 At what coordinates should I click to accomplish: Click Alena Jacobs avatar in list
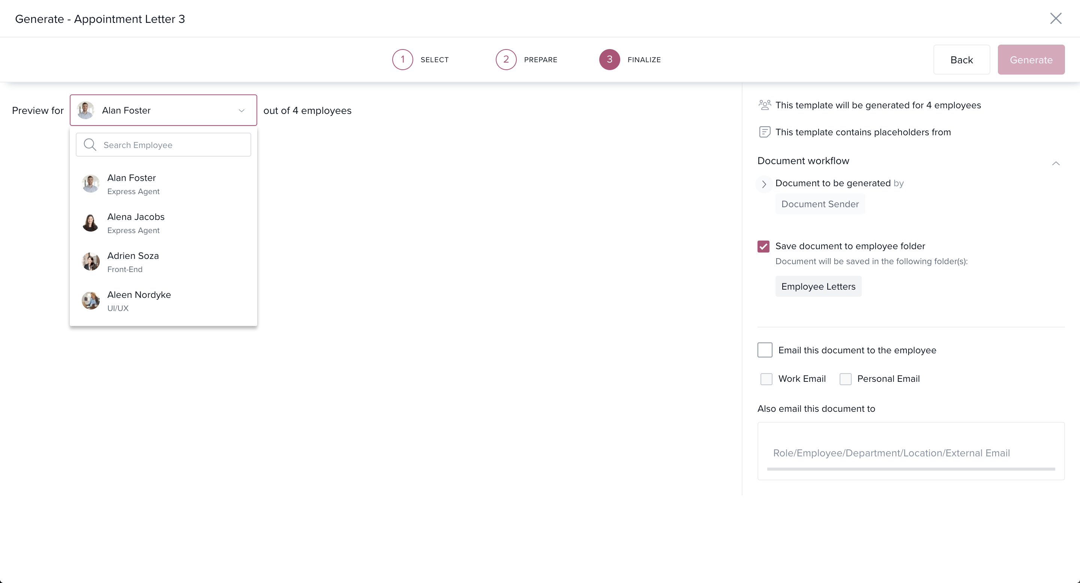90,223
